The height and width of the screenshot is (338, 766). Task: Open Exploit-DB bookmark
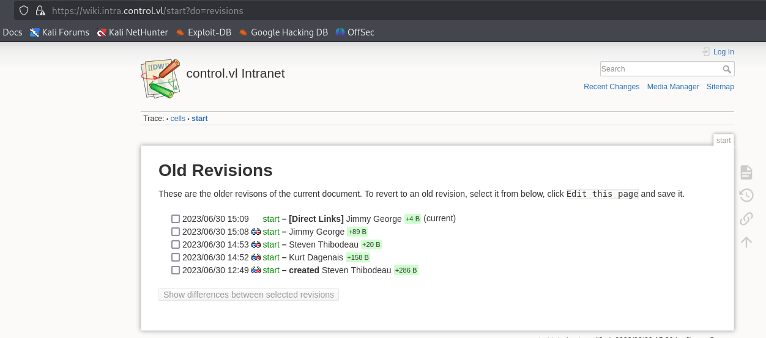coord(203,32)
